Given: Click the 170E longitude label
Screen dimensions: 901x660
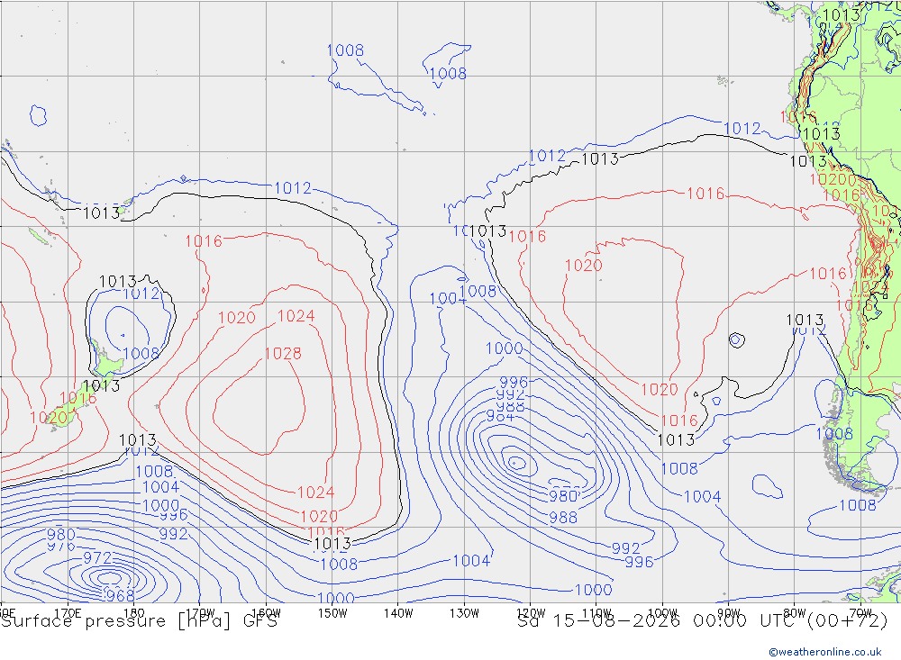Looking at the screenshot, I should pyautogui.click(x=68, y=613).
